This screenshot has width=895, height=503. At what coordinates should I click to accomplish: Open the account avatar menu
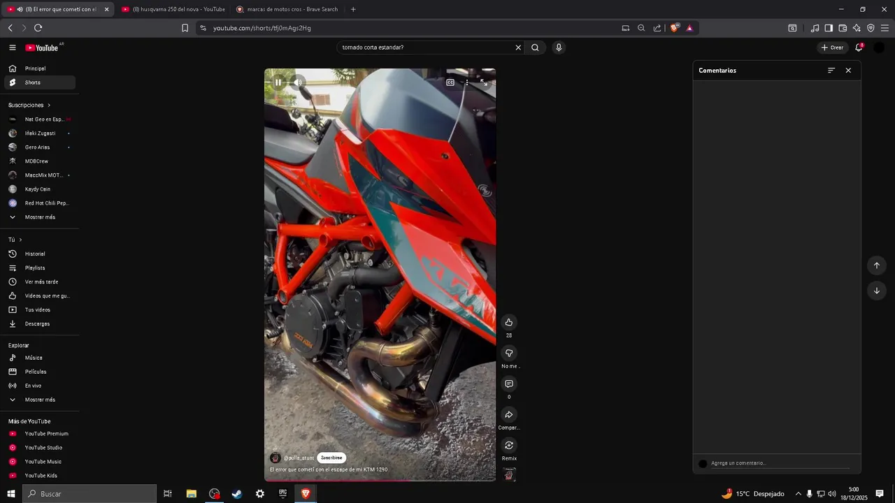pyautogui.click(x=879, y=48)
